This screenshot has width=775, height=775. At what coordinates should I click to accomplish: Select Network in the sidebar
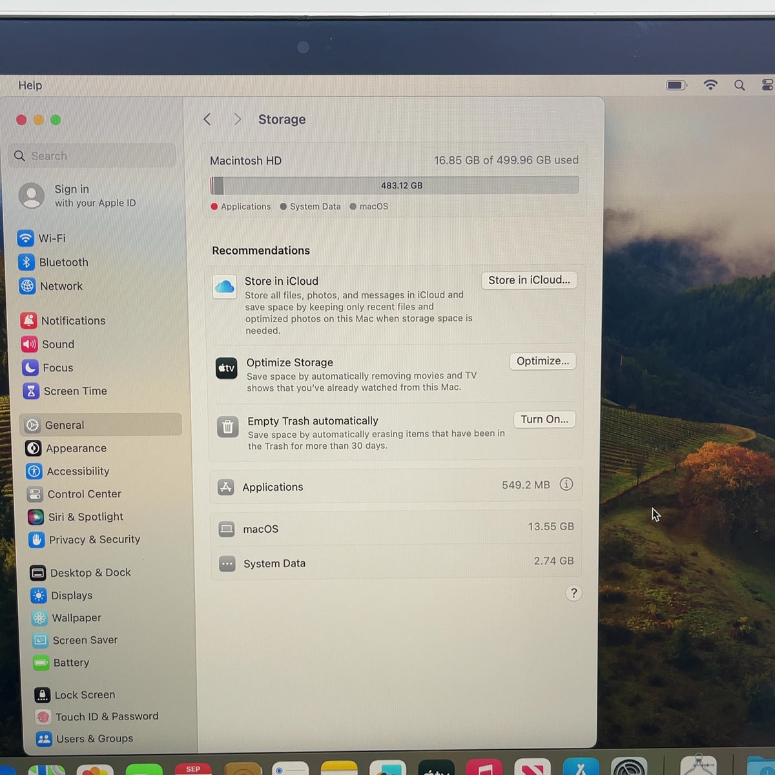tap(50, 286)
